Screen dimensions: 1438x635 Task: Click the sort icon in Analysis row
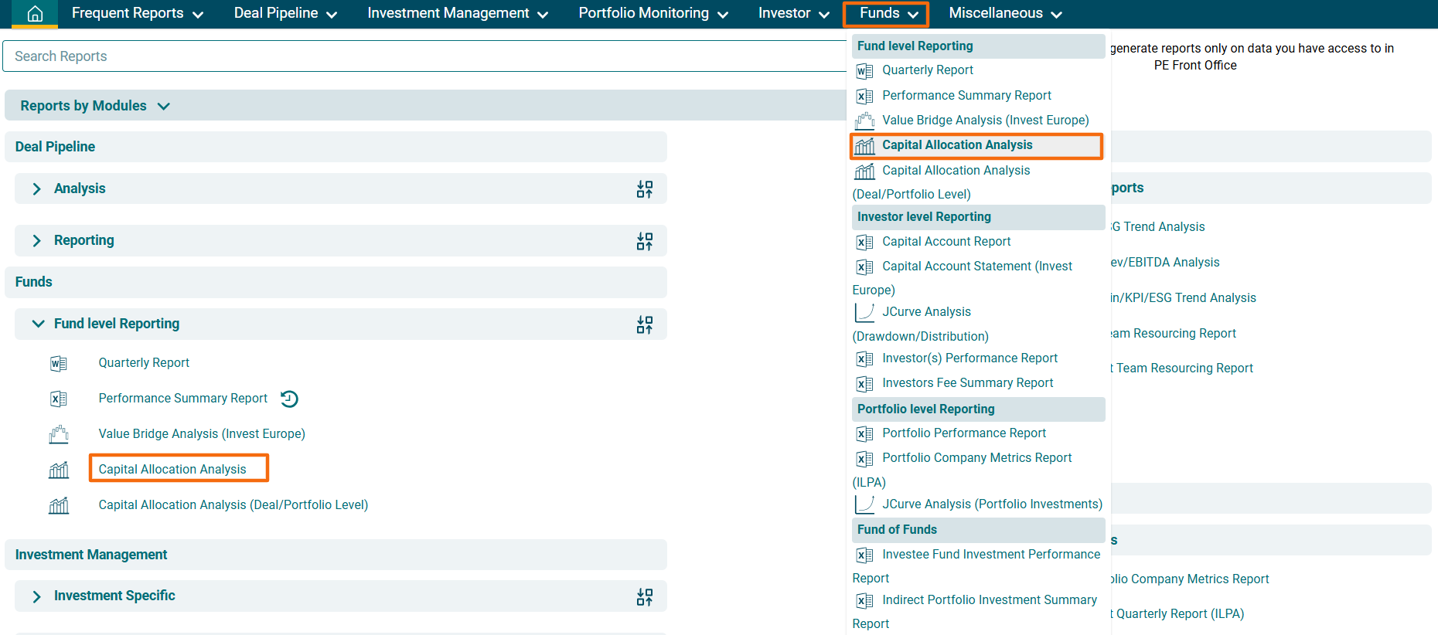644,189
